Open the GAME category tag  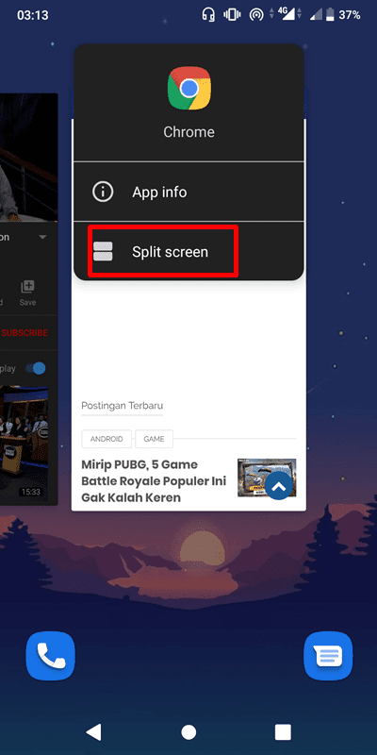154,439
